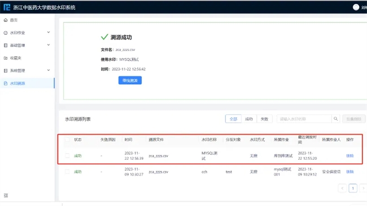Click 删除 link in the cch row
The image size is (367, 206).
[x=350, y=172]
